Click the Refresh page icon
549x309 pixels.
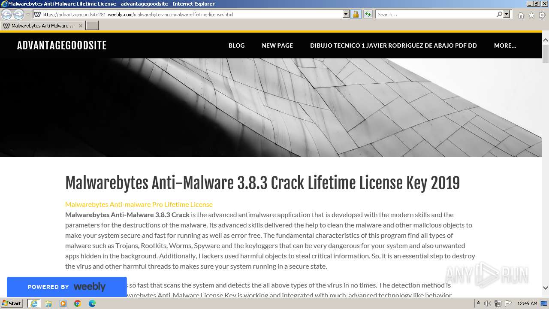[x=368, y=14]
